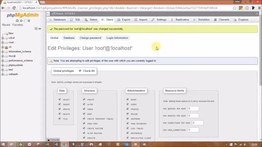Expand the performance_schema database node

(x=2, y=61)
